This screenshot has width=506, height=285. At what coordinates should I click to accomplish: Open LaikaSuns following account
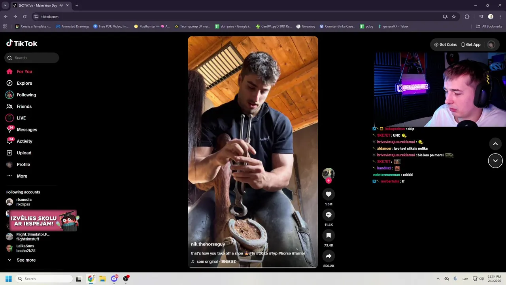(21, 248)
